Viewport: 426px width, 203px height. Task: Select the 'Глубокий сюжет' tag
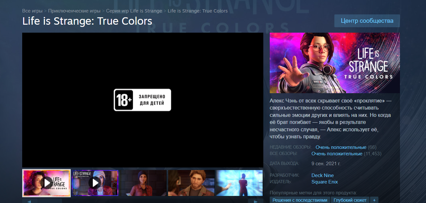[350, 200]
